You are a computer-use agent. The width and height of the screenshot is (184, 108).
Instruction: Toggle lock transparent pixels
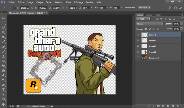(x=146, y=29)
